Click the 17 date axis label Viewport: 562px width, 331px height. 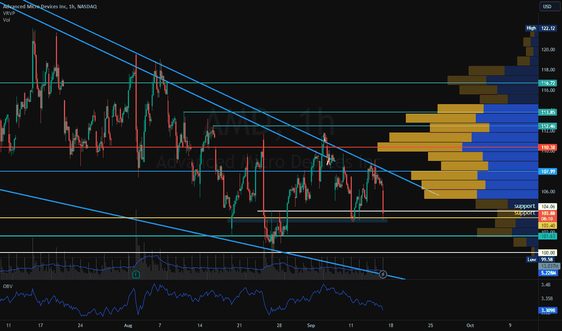click(x=40, y=326)
